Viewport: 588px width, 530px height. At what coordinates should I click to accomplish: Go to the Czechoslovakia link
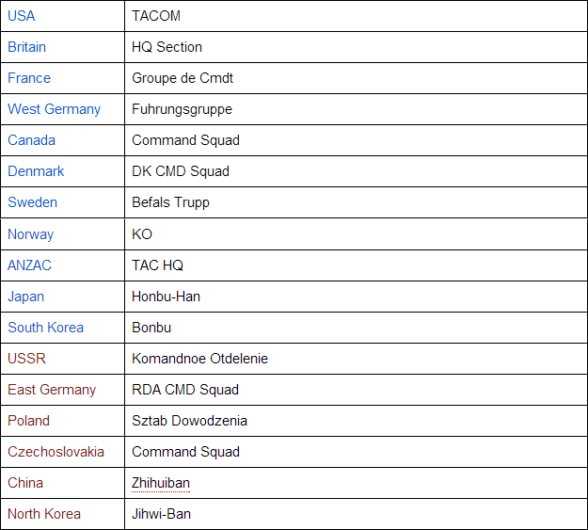coord(56,452)
